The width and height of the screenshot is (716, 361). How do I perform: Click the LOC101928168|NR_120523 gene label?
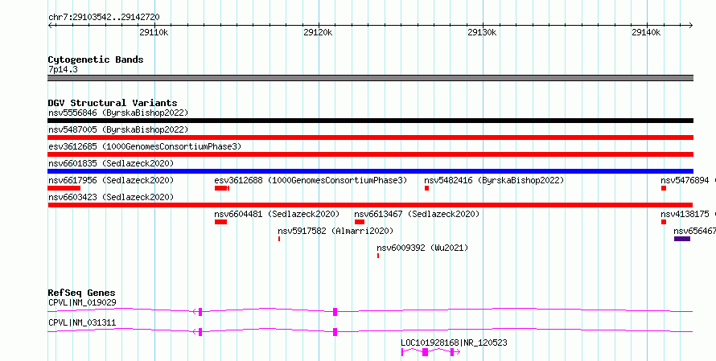point(454,343)
